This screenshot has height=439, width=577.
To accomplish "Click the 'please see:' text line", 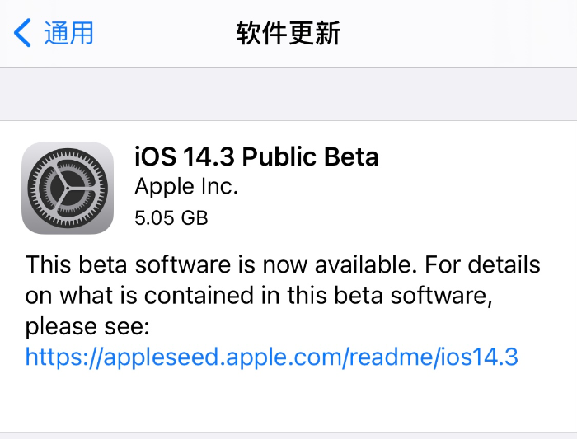I will tap(87, 326).
